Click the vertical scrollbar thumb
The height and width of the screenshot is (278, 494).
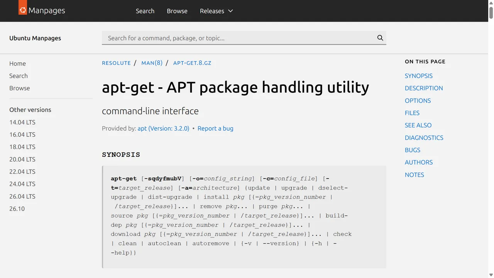click(x=491, y=12)
